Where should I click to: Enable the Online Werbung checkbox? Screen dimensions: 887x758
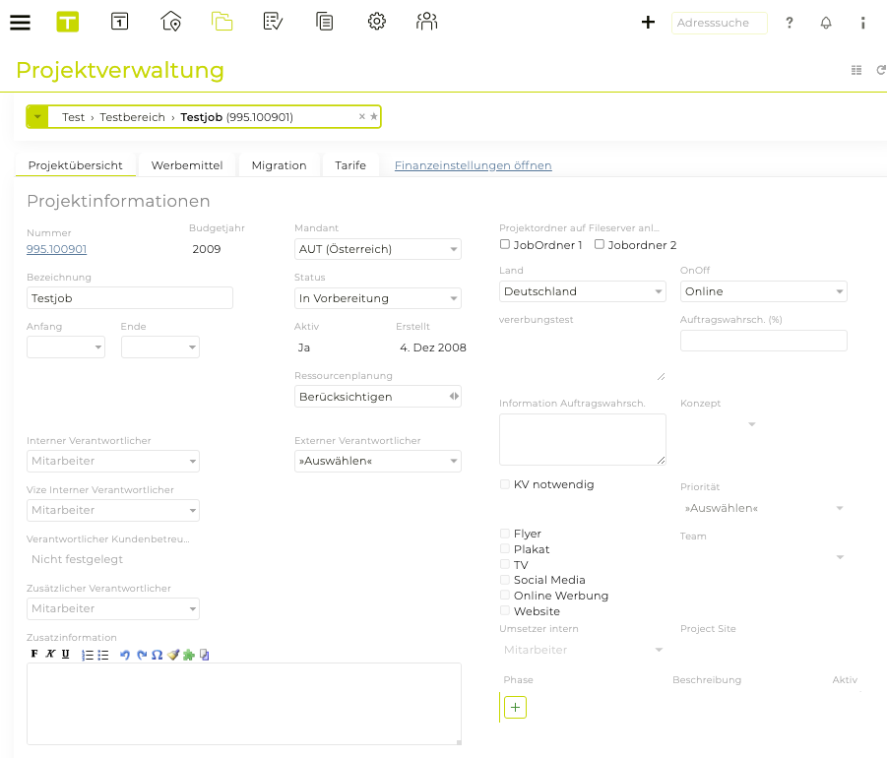(505, 596)
